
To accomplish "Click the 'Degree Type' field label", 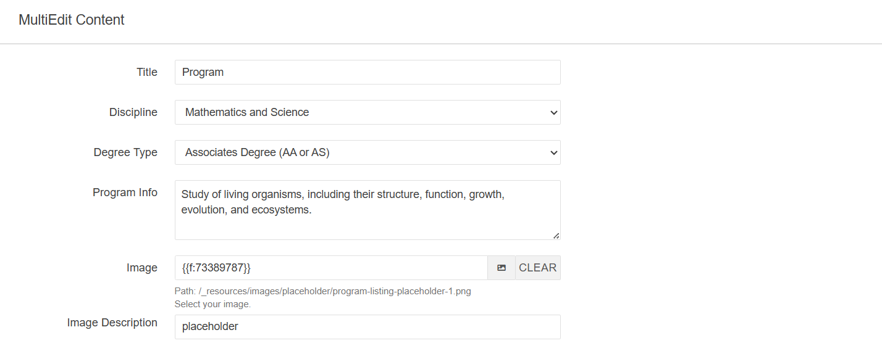I will [125, 152].
